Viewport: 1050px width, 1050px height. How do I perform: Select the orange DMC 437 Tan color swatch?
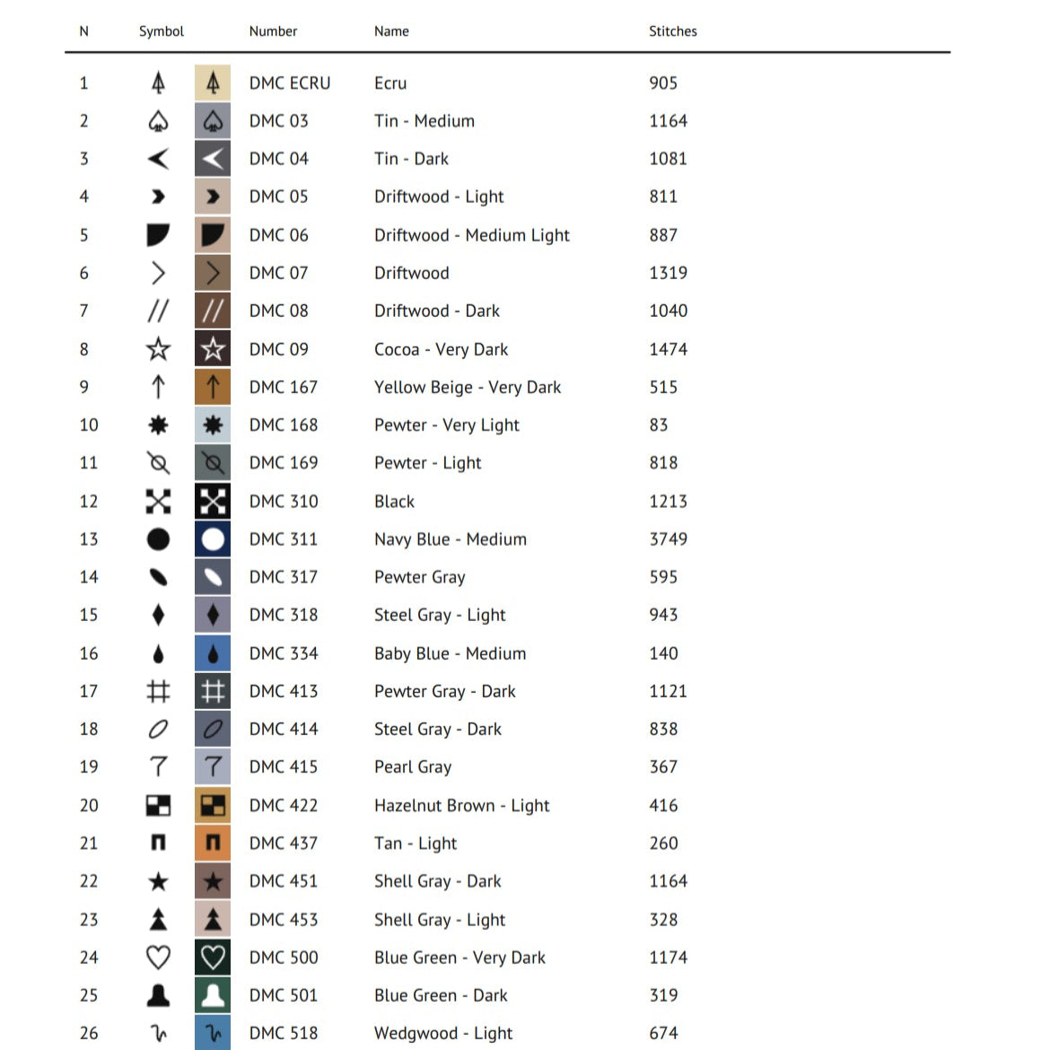(213, 843)
